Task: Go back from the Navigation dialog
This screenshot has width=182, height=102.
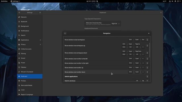Action: (65, 33)
